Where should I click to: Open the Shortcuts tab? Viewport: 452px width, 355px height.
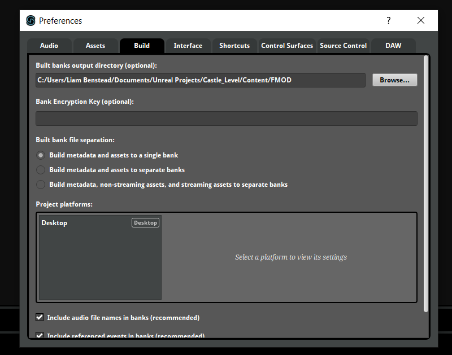tap(234, 46)
